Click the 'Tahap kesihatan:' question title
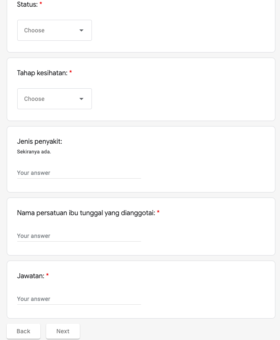Image resolution: width=280 pixels, height=340 pixels. (x=42, y=73)
